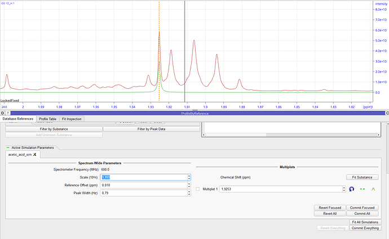Collapse the Active Simulation Parameters section
Screen dimensions: 389x239
click(8, 147)
